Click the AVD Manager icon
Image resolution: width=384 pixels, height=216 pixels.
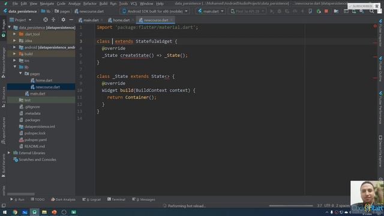(354, 11)
